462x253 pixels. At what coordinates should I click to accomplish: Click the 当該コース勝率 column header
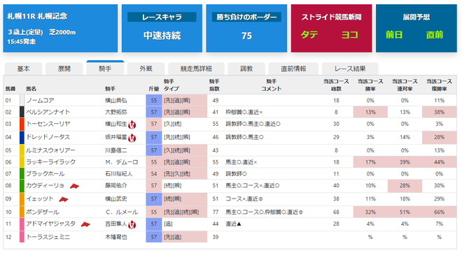click(x=370, y=85)
